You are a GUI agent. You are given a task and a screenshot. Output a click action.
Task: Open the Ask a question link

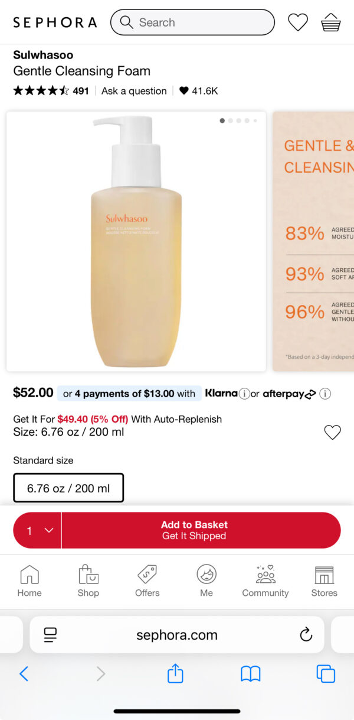pos(134,91)
